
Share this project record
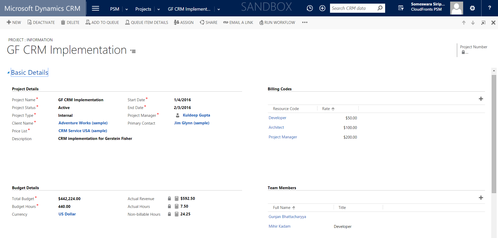coord(209,23)
